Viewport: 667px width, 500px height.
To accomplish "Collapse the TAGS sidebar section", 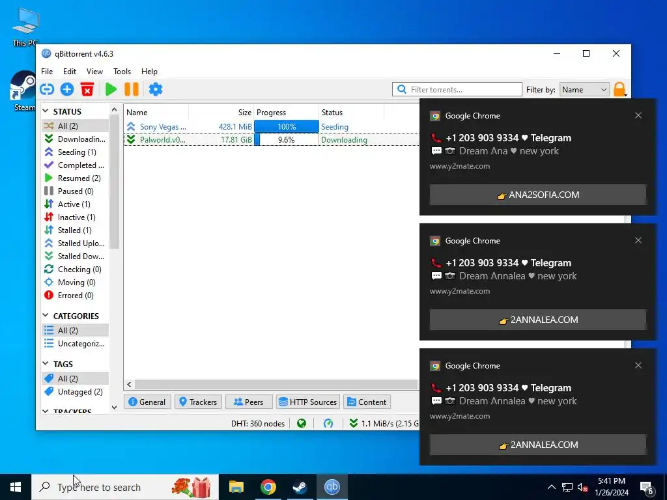I will 46,363.
